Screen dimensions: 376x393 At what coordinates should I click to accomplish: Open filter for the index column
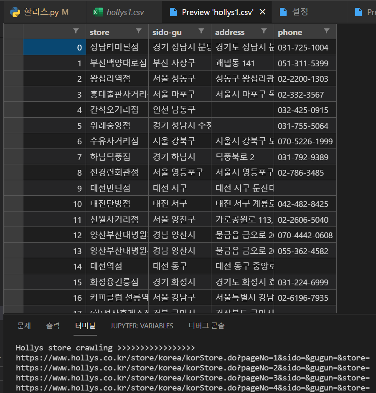[76, 31]
